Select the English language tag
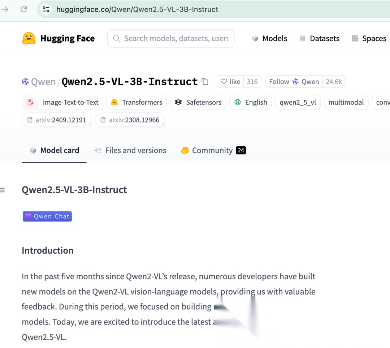 click(251, 102)
